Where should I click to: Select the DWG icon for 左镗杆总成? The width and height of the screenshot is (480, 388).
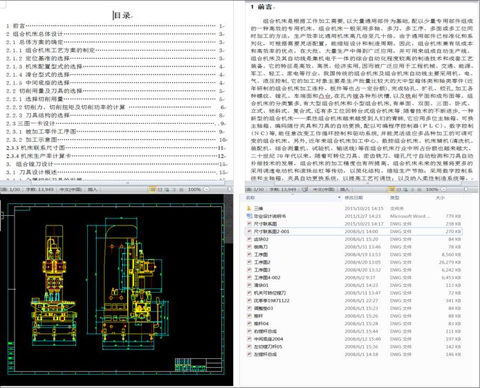[249, 354]
